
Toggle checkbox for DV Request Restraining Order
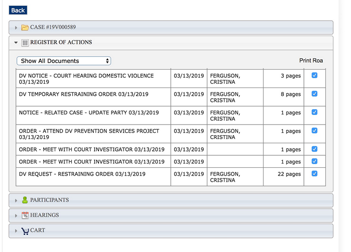pyautogui.click(x=314, y=174)
